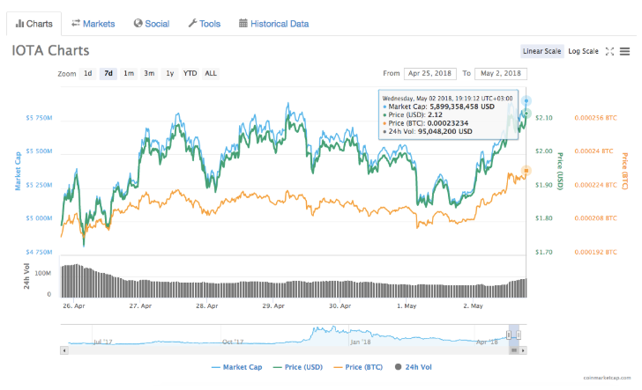642x390 pixels.
Task: Set zoom to YTD
Action: pyautogui.click(x=190, y=74)
